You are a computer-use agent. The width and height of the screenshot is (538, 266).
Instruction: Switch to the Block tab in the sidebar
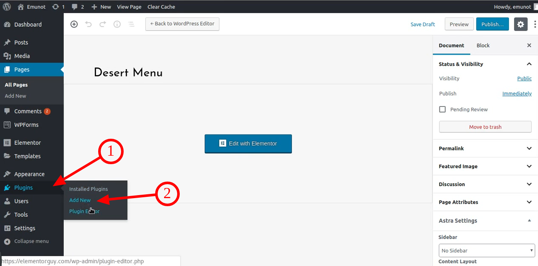pos(483,45)
